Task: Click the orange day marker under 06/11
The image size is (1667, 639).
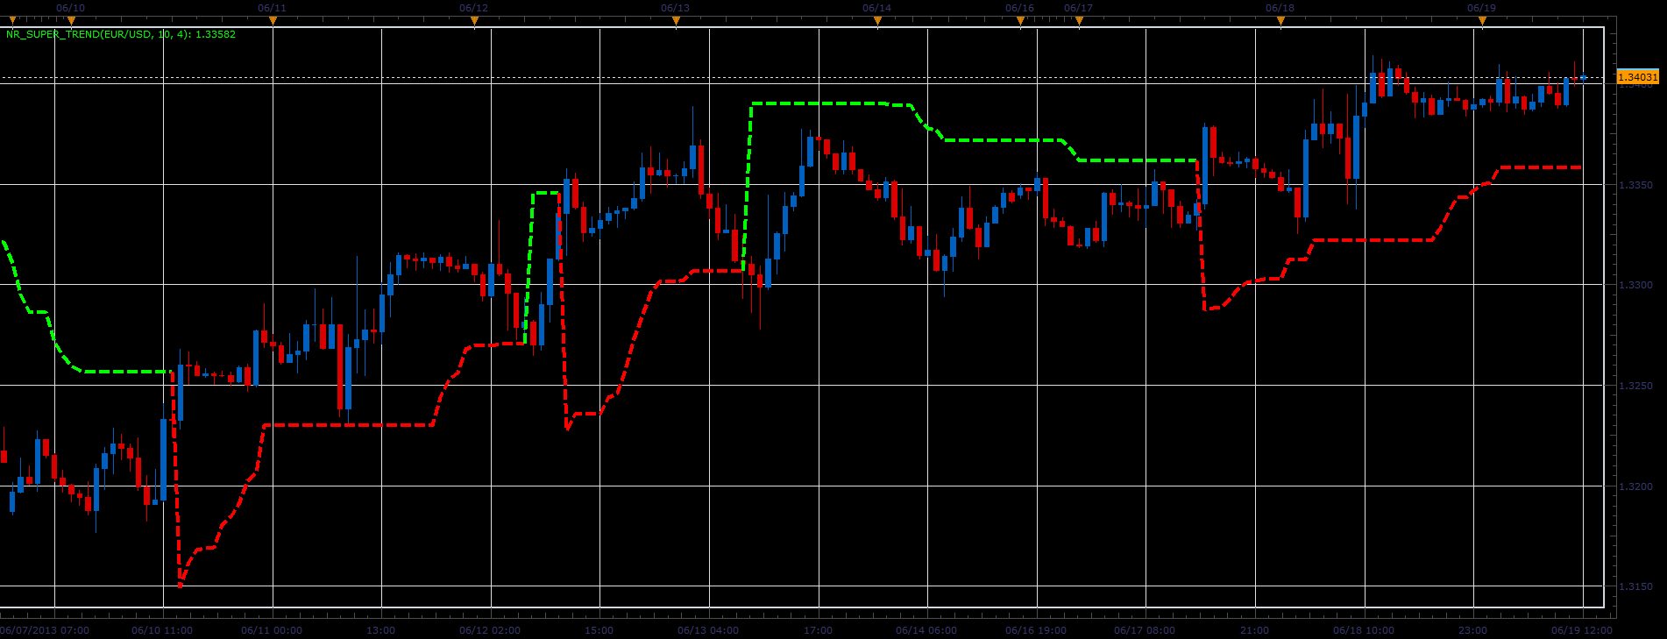Action: (273, 21)
